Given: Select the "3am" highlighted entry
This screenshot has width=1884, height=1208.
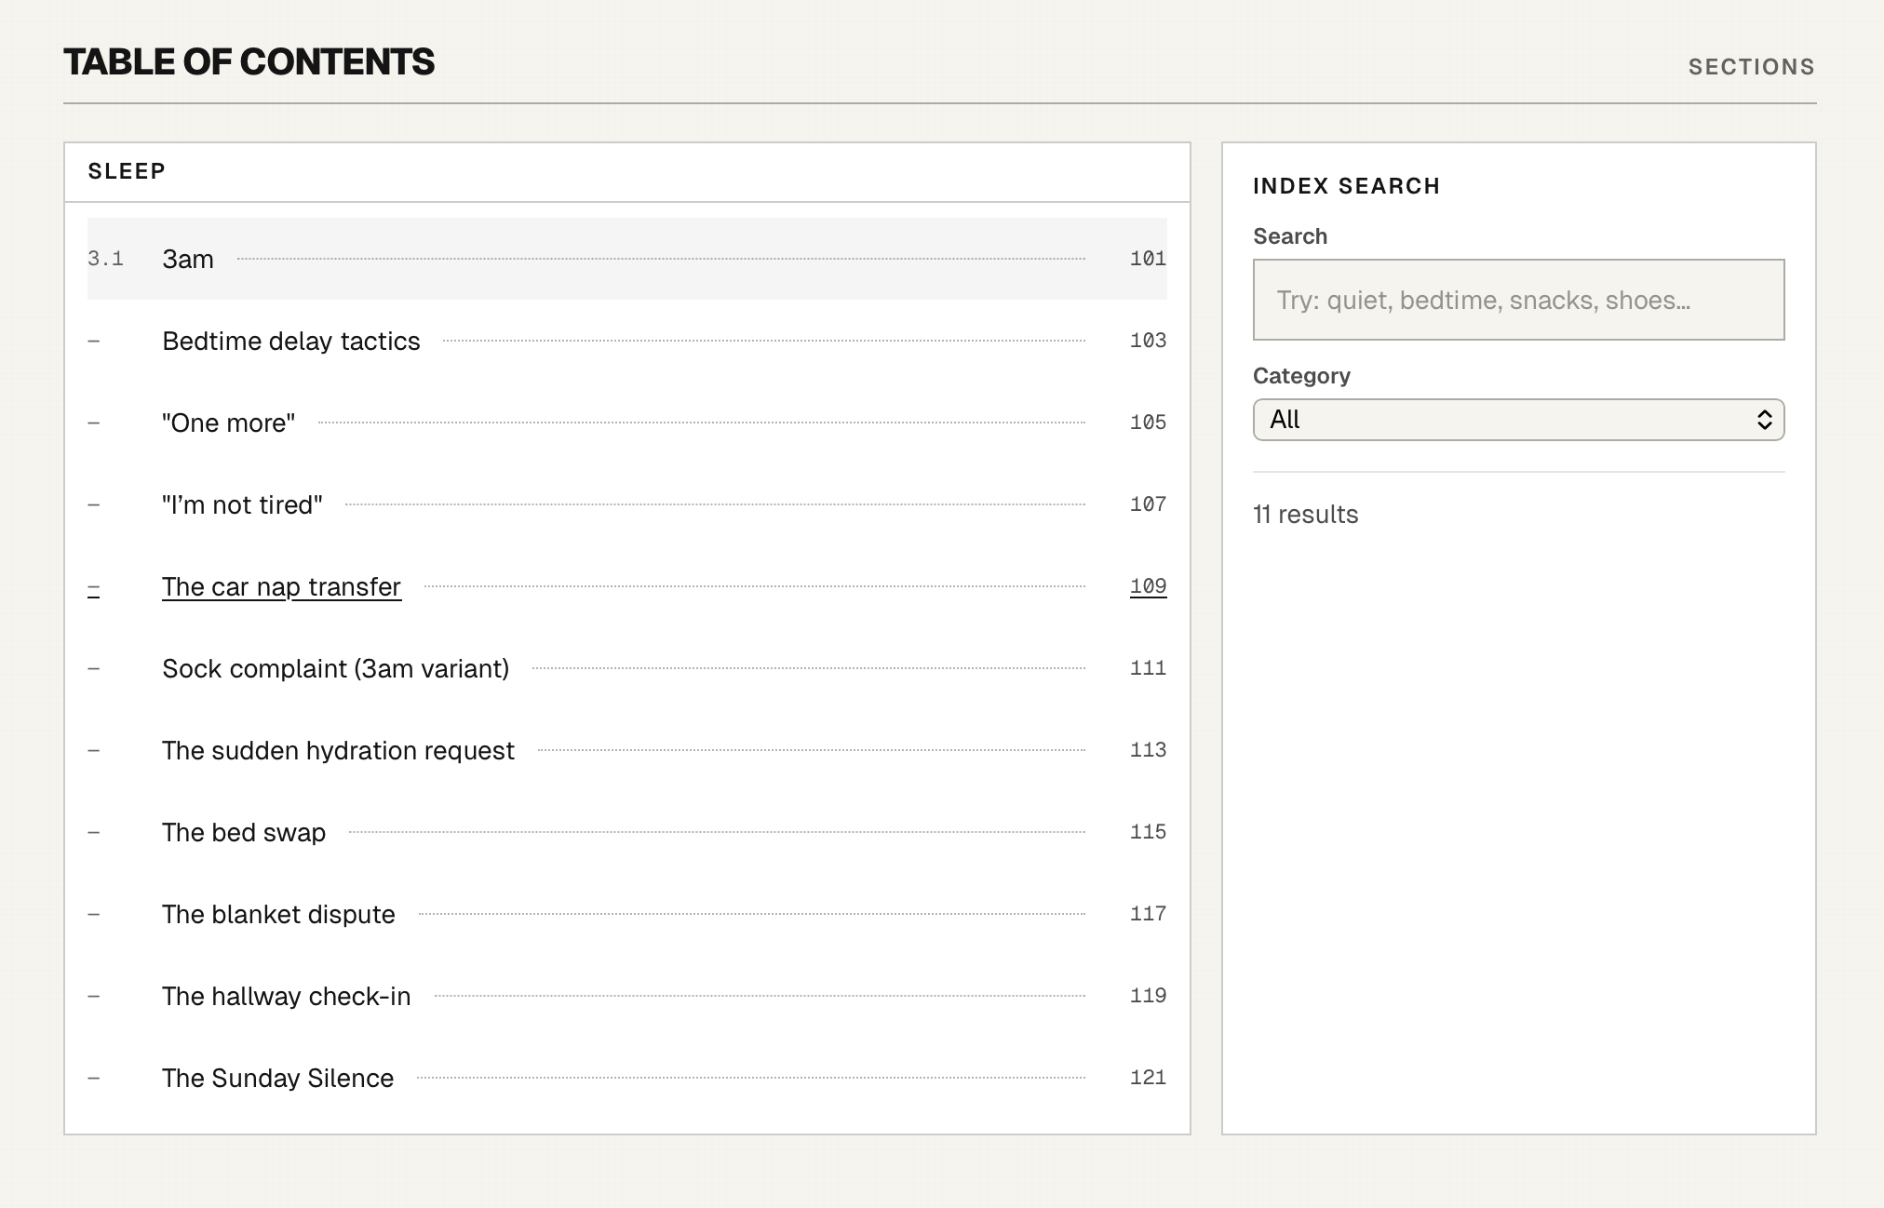Looking at the screenshot, I should (x=187, y=260).
